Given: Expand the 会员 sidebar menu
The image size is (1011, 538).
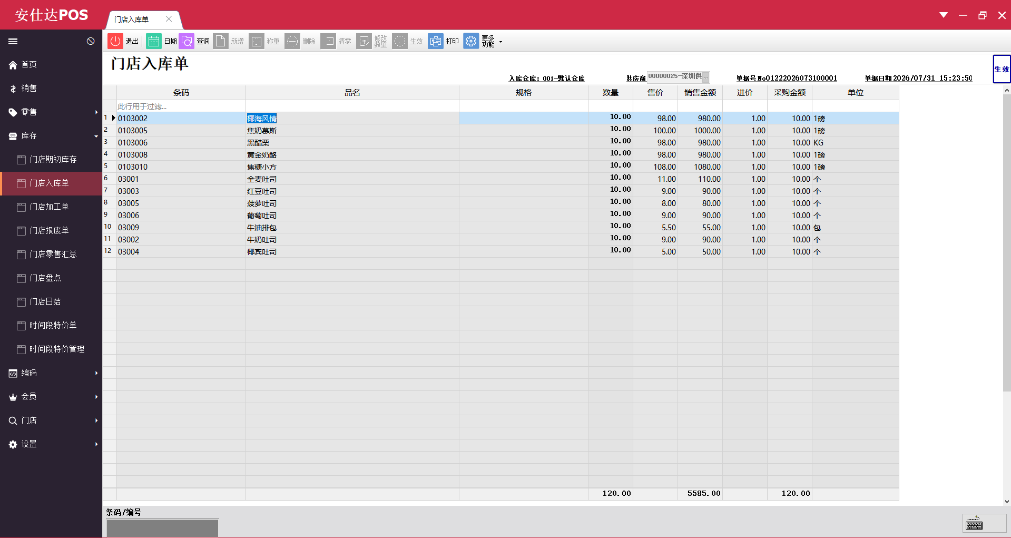Looking at the screenshot, I should [51, 397].
